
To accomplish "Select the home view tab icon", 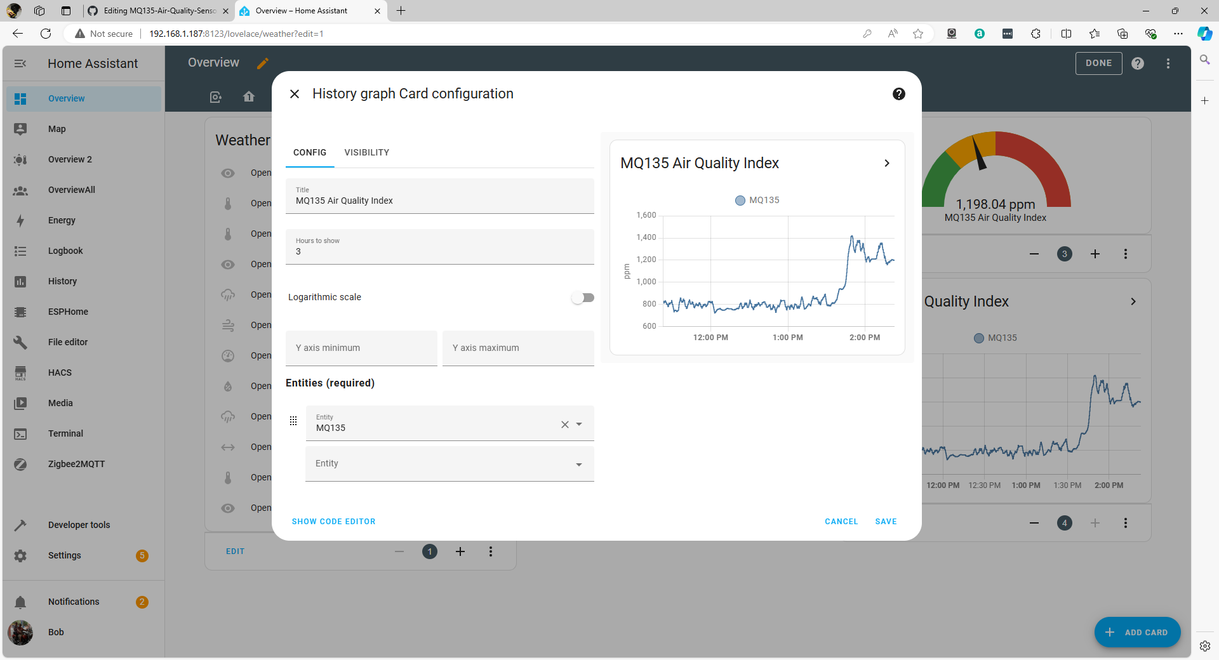I will point(249,96).
